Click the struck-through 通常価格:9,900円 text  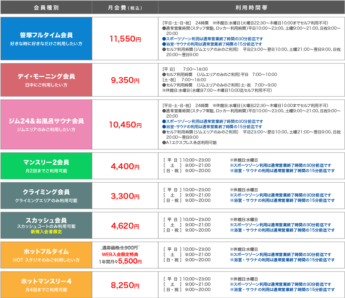[120, 248]
